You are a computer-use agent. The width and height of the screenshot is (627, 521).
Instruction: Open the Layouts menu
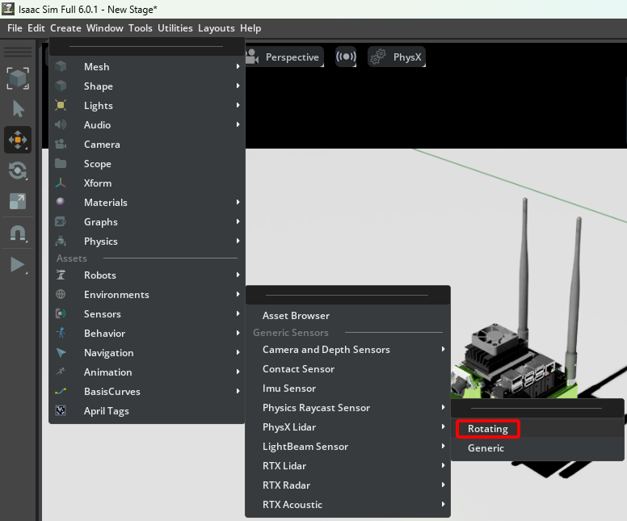(x=217, y=28)
